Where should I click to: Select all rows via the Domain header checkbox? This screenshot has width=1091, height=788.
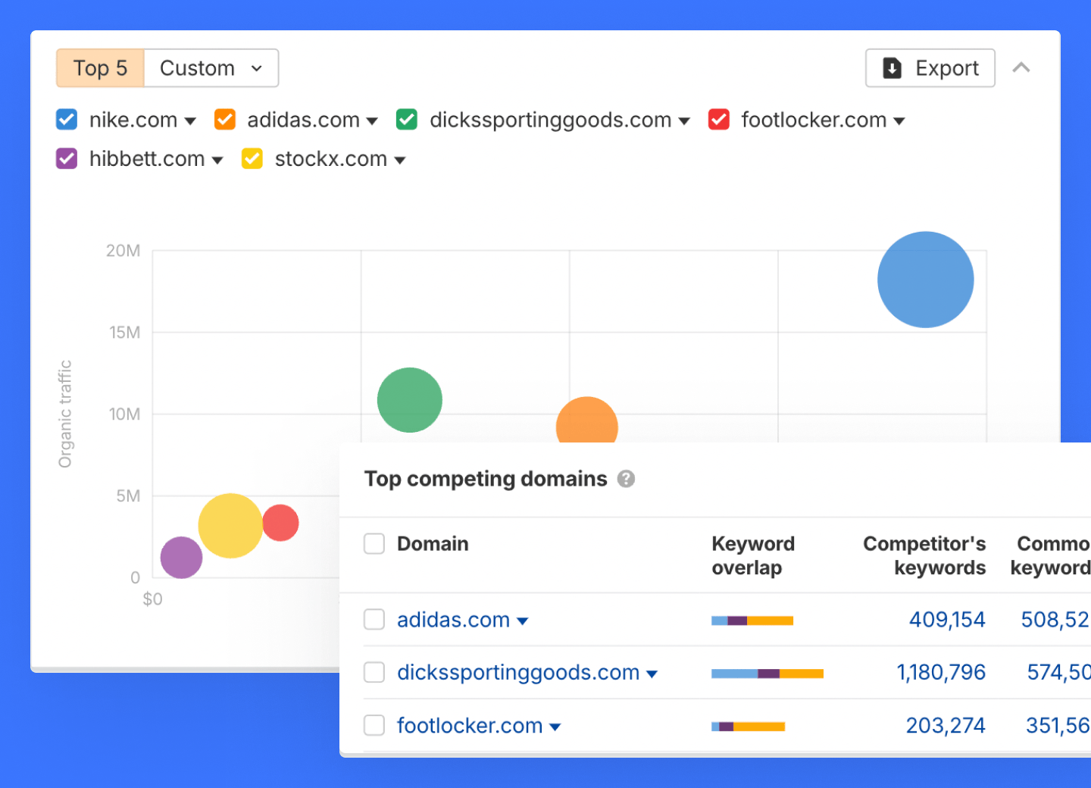(x=374, y=543)
